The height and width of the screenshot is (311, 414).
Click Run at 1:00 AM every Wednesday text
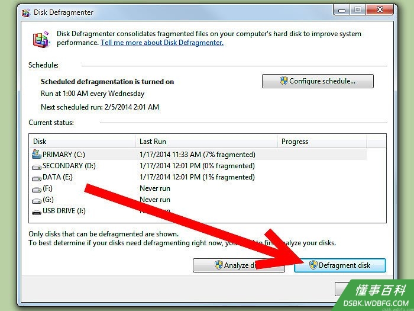(92, 94)
